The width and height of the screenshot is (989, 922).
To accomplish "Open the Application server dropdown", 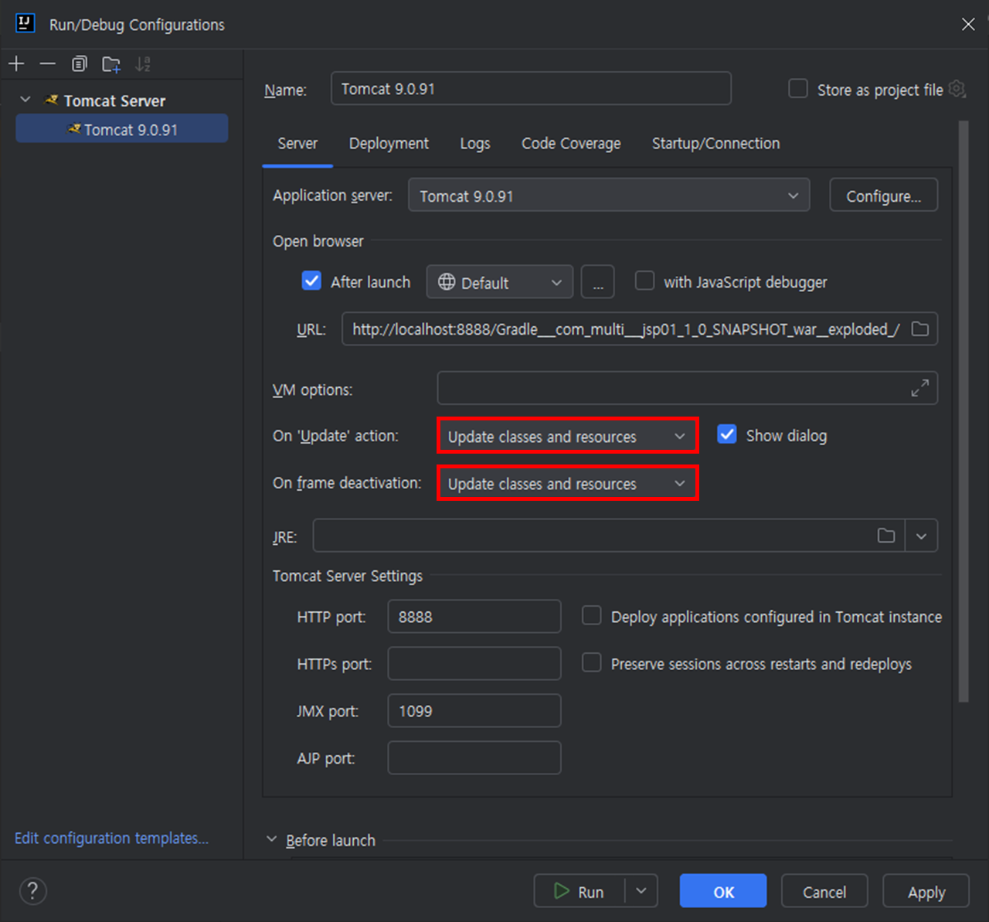I will (x=609, y=196).
